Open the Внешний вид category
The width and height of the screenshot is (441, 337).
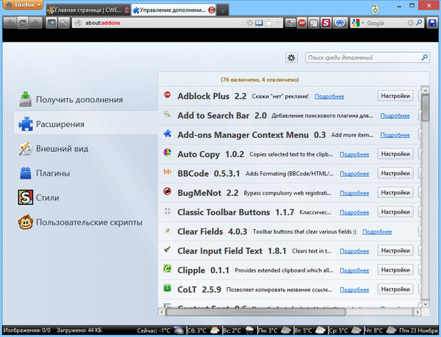coord(62,148)
